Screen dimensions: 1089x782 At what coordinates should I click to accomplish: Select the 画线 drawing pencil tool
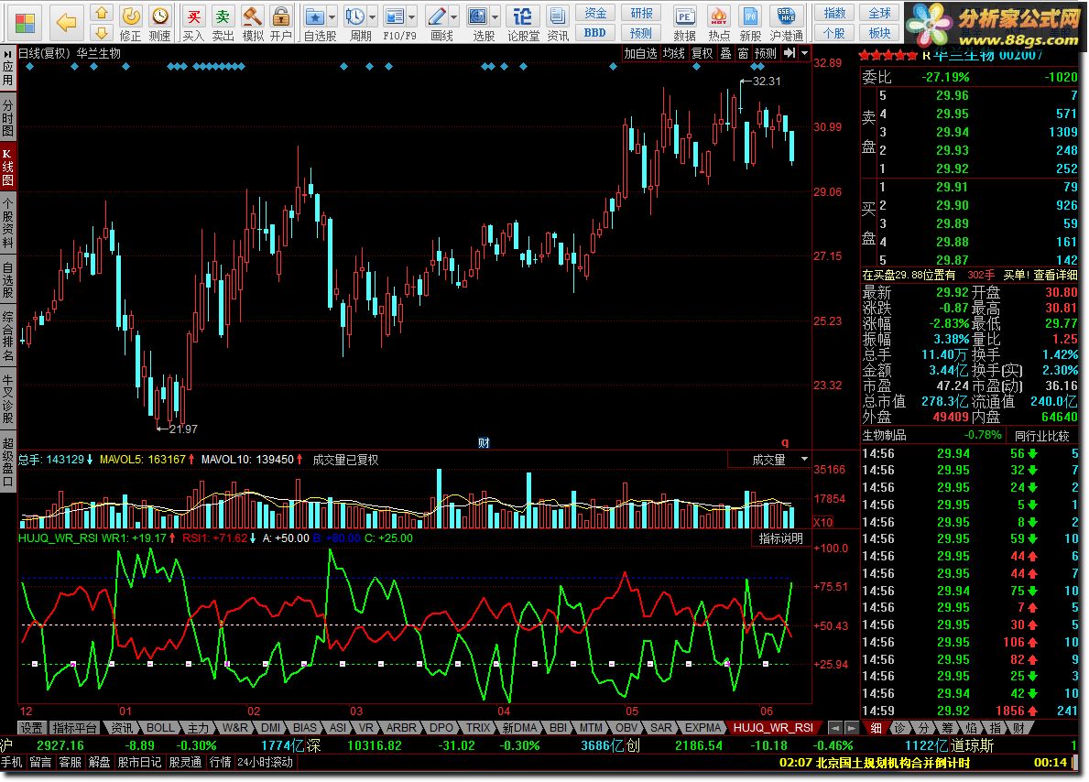437,16
